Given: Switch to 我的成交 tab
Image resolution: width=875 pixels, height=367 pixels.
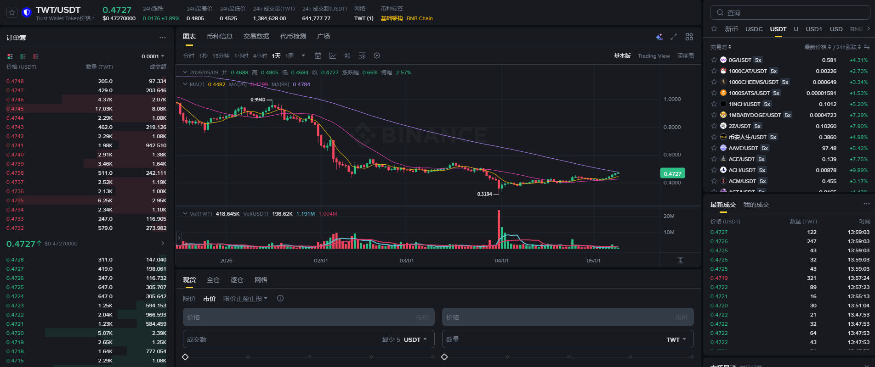Looking at the screenshot, I should pyautogui.click(x=756, y=205).
